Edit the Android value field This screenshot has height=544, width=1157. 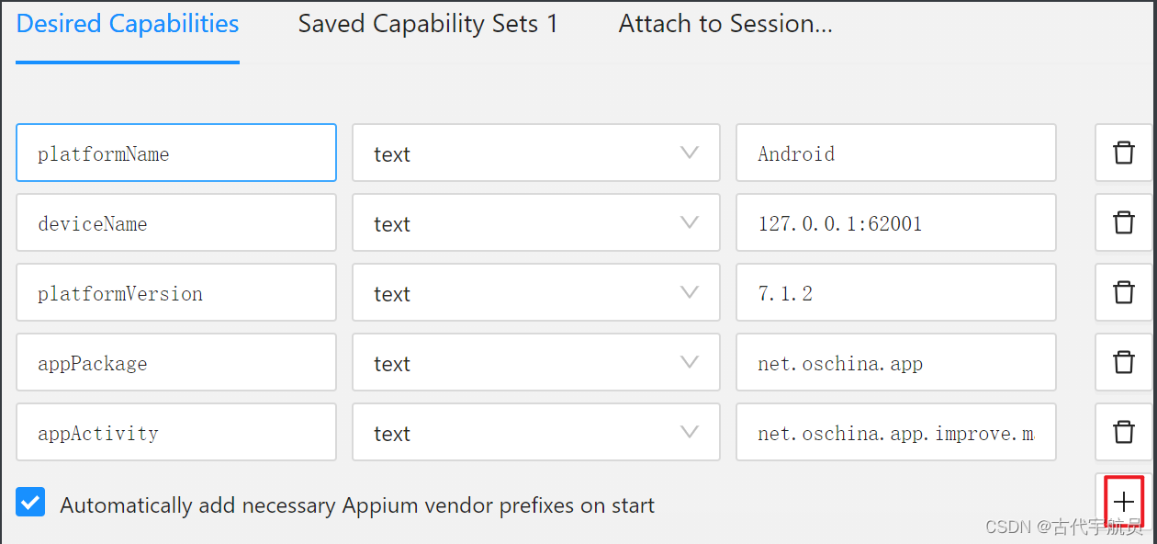895,153
